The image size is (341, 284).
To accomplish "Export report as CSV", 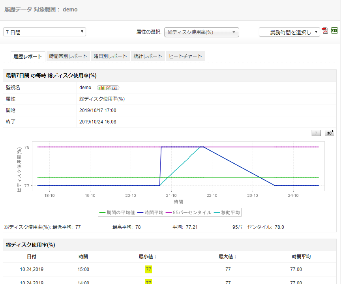I will [x=334, y=31].
